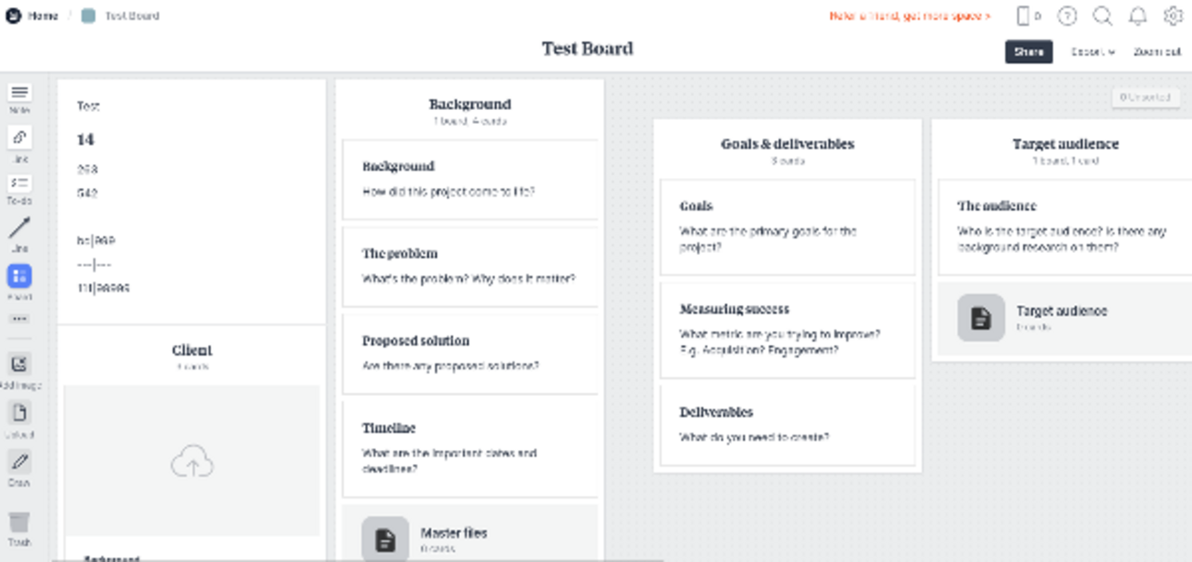Select the Draw pencil tool

[x=19, y=461]
